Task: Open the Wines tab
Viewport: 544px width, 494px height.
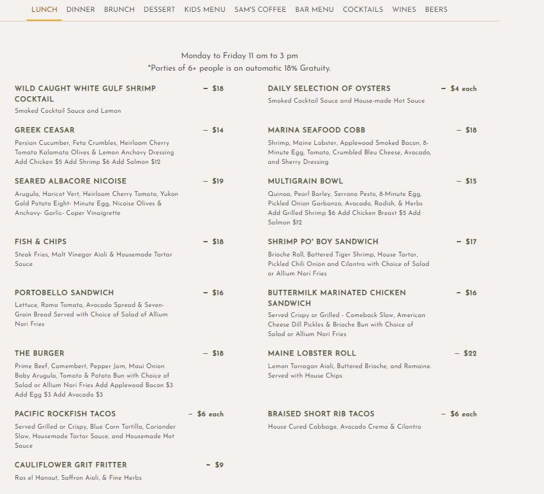Action: tap(404, 9)
